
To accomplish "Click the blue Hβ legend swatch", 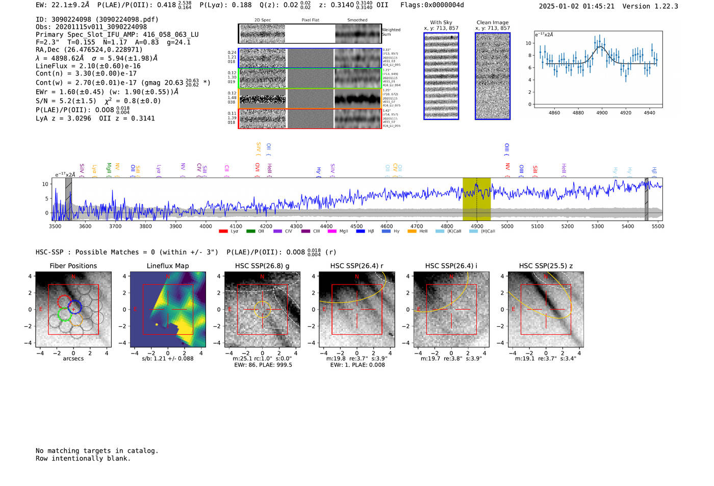I will pos(361,231).
